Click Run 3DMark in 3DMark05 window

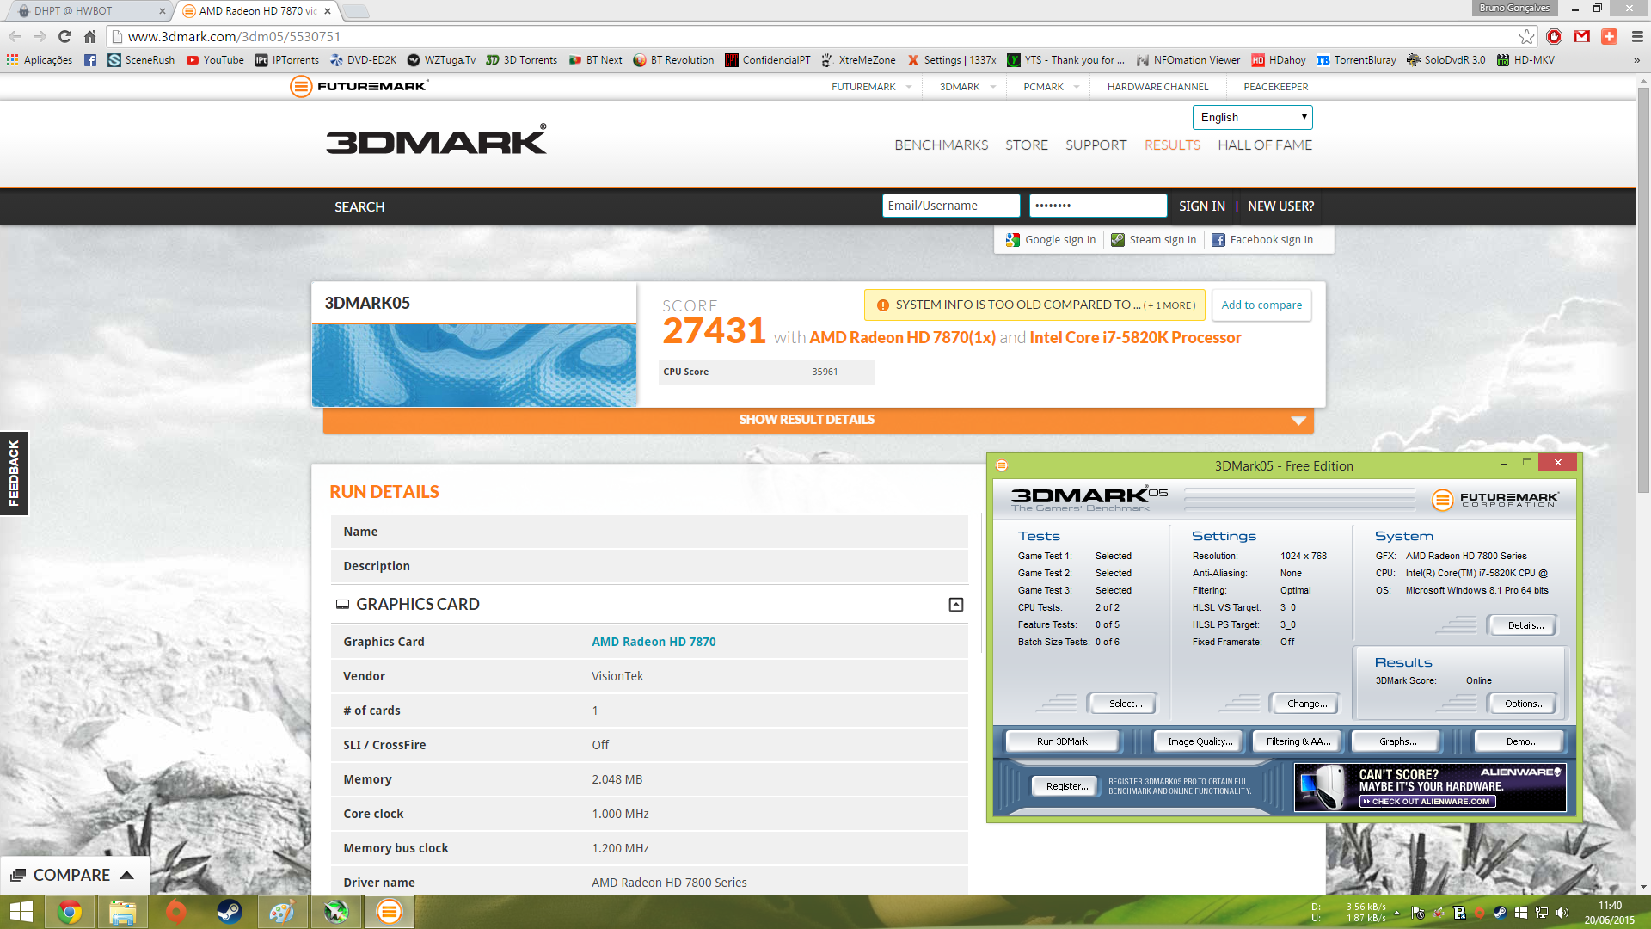coord(1062,741)
